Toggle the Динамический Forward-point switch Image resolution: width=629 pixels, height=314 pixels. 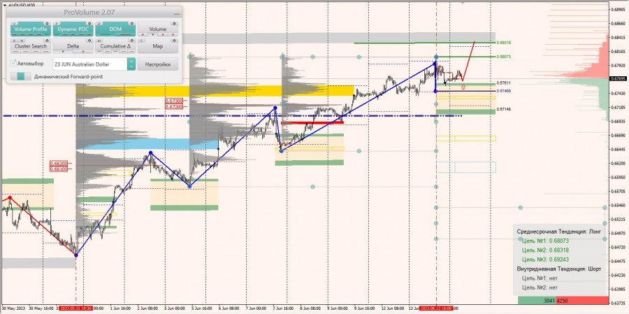pos(21,76)
